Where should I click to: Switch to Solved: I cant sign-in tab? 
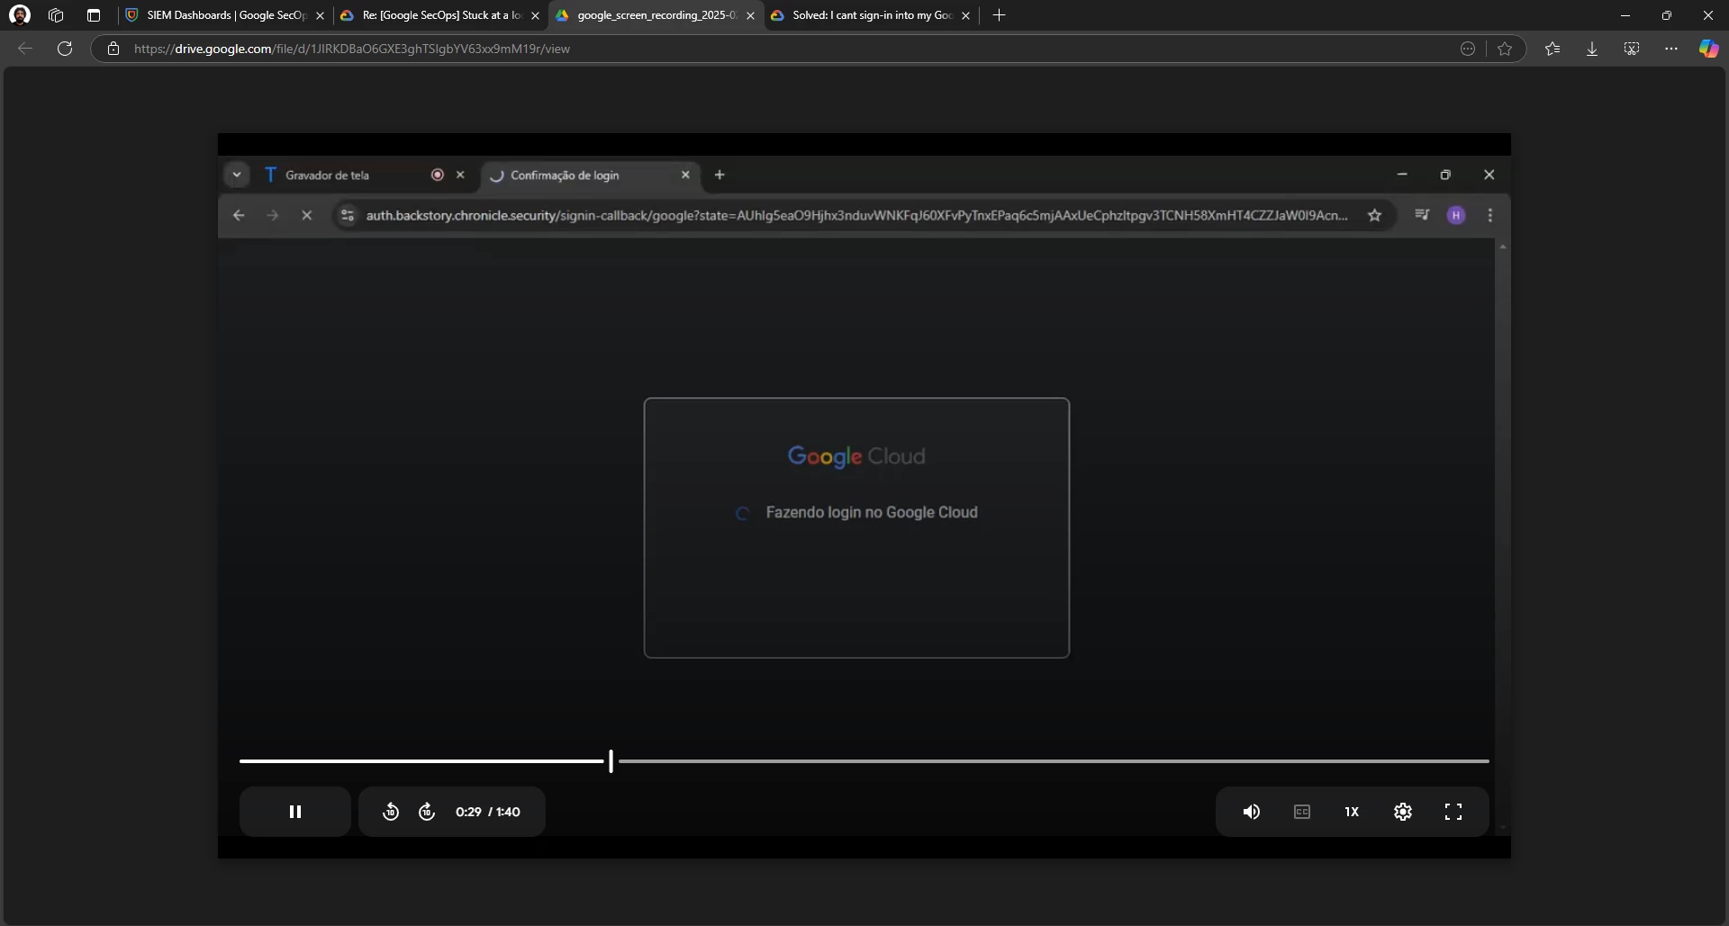click(x=870, y=15)
